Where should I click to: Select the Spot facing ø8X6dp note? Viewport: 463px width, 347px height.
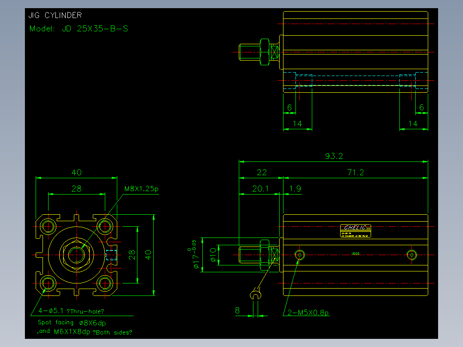coord(72,323)
